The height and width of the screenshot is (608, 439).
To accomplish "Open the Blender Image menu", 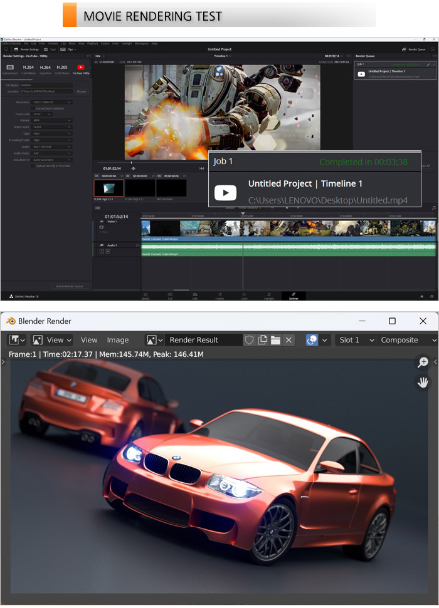I will coord(118,340).
